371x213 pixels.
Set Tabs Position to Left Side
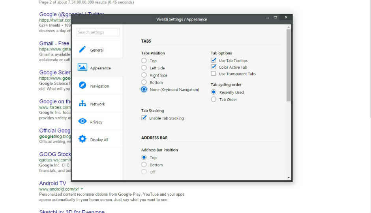[x=144, y=68]
